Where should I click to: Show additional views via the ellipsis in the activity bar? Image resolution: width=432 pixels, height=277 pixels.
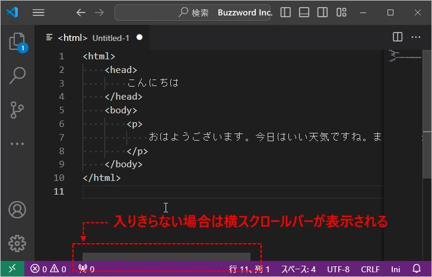click(x=17, y=144)
